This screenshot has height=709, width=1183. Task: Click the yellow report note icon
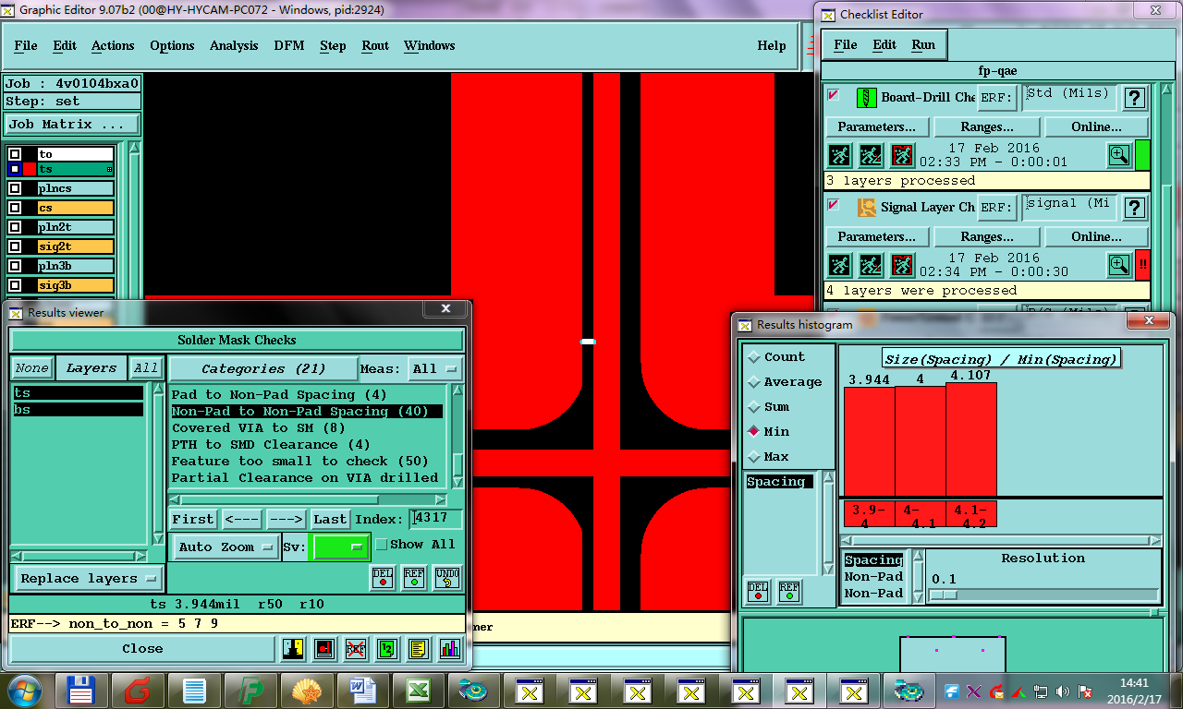click(418, 649)
